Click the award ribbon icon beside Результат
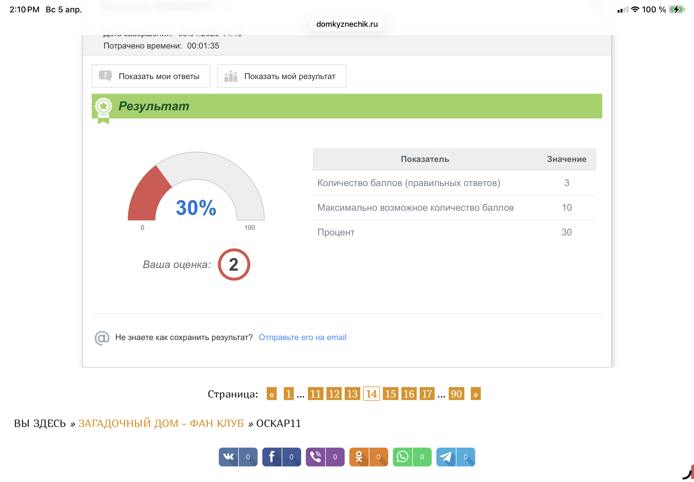The height and width of the screenshot is (482, 694). (x=103, y=109)
